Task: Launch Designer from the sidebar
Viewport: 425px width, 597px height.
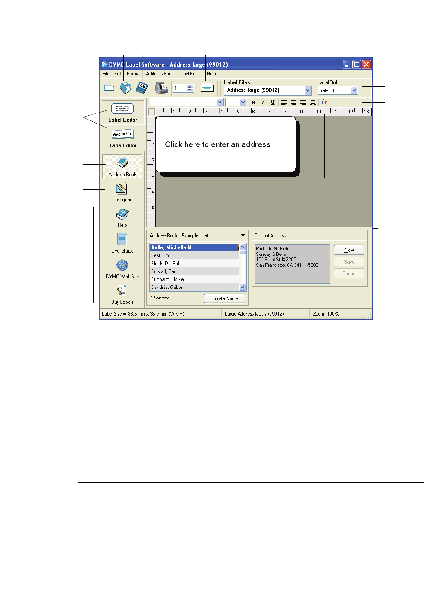Action: point(122,192)
